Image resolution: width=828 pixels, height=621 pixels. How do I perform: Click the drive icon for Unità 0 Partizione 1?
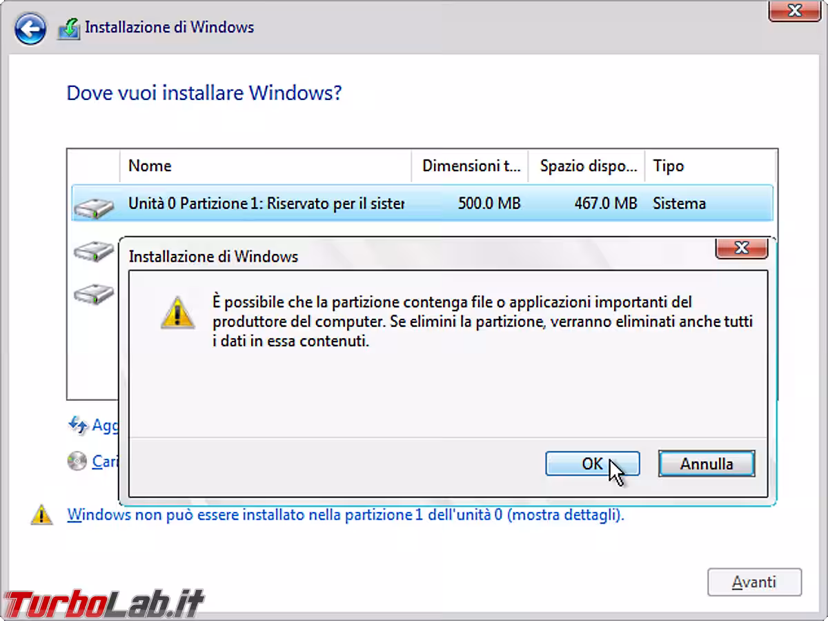(94, 206)
